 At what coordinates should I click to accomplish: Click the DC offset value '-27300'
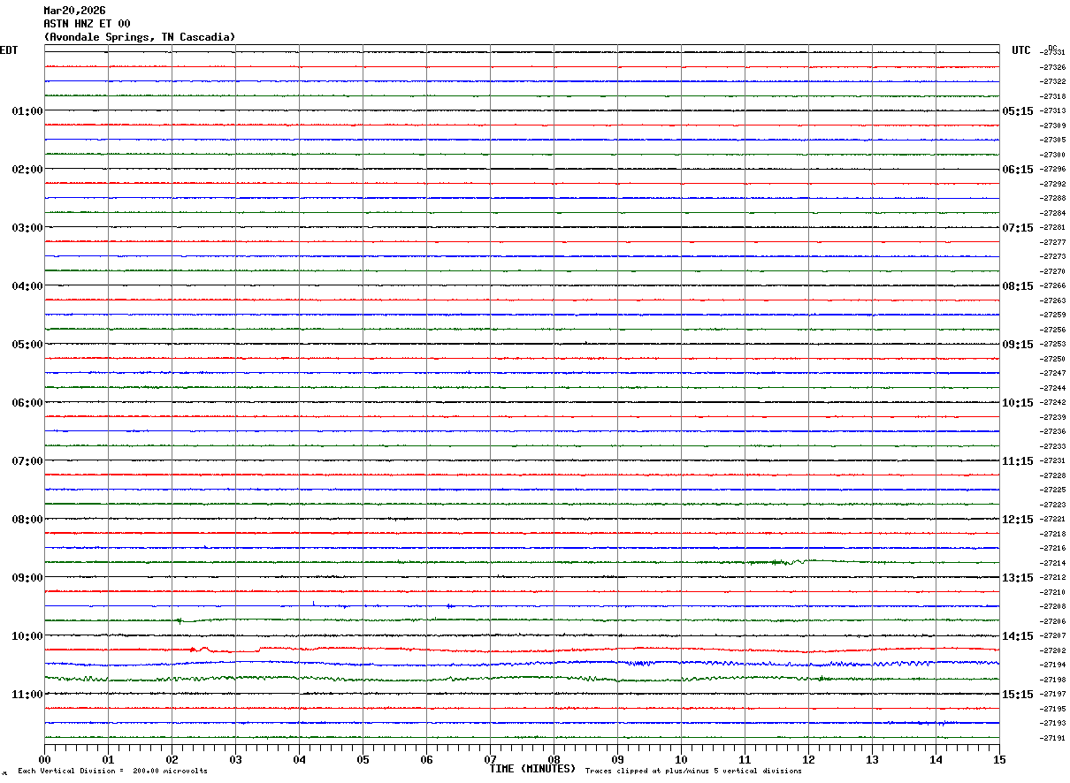click(1052, 155)
